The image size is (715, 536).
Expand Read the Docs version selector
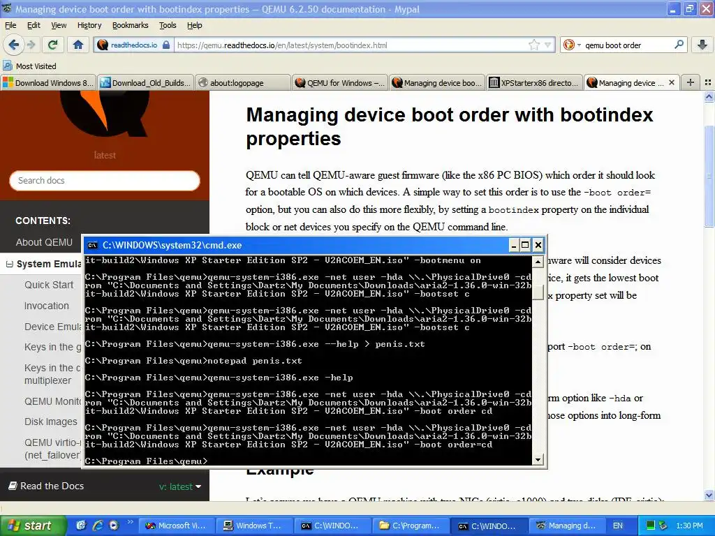[180, 486]
